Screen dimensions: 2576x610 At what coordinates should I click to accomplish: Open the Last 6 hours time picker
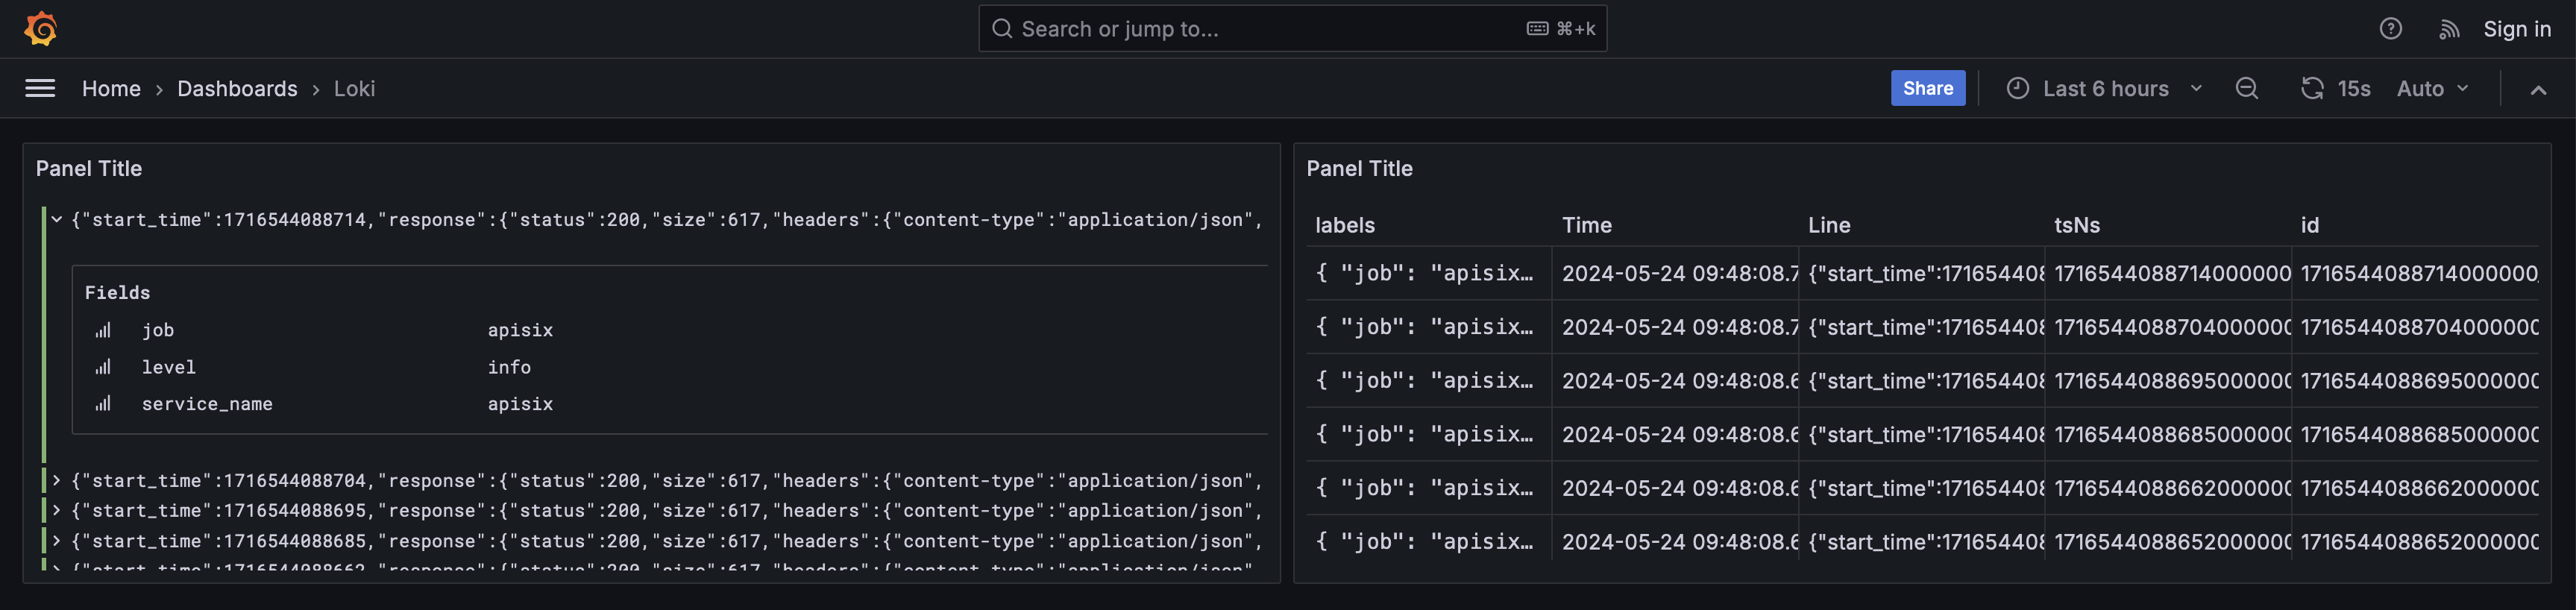(2104, 89)
